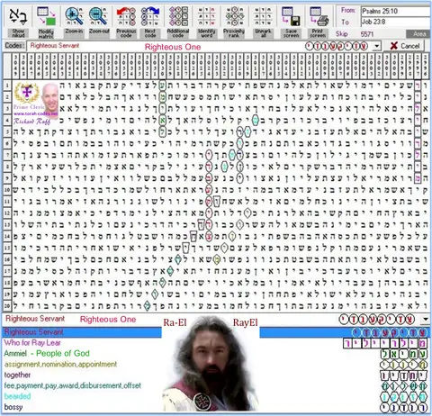Open the Additional code tool

178,22
